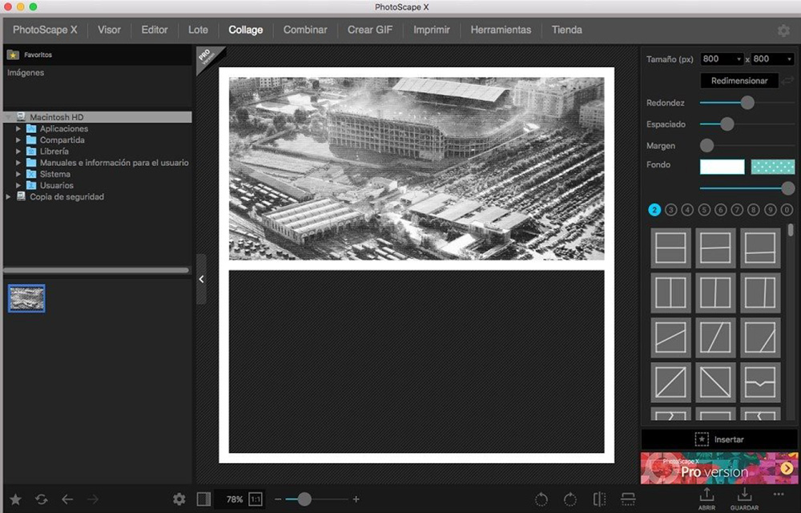This screenshot has height=513, width=801.
Task: Click the Redimensionar button
Action: [739, 80]
